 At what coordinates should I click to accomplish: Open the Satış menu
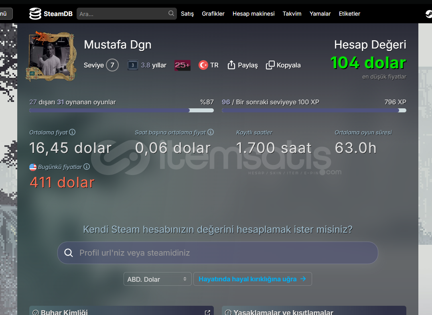(187, 14)
